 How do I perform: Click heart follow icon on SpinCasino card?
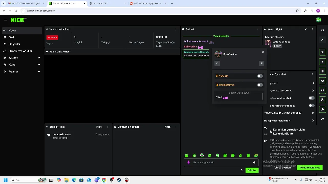coord(217,63)
